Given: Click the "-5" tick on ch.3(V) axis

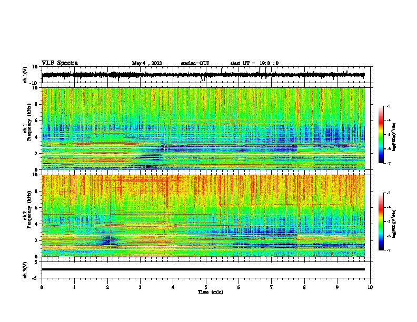Looking at the screenshot, I should point(35,278).
